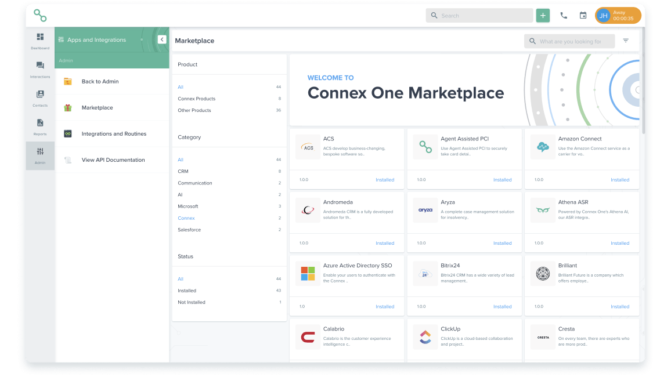Click Installed link on the ACS card
This screenshot has width=671, height=377.
pyautogui.click(x=385, y=180)
